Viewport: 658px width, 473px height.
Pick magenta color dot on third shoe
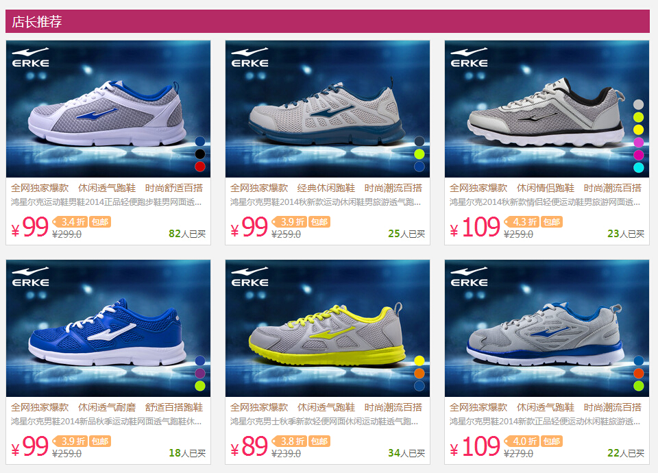(x=638, y=155)
